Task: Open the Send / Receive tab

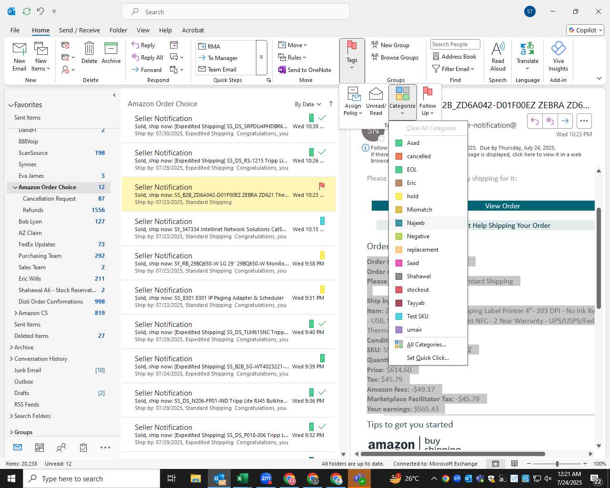Action: (x=80, y=30)
